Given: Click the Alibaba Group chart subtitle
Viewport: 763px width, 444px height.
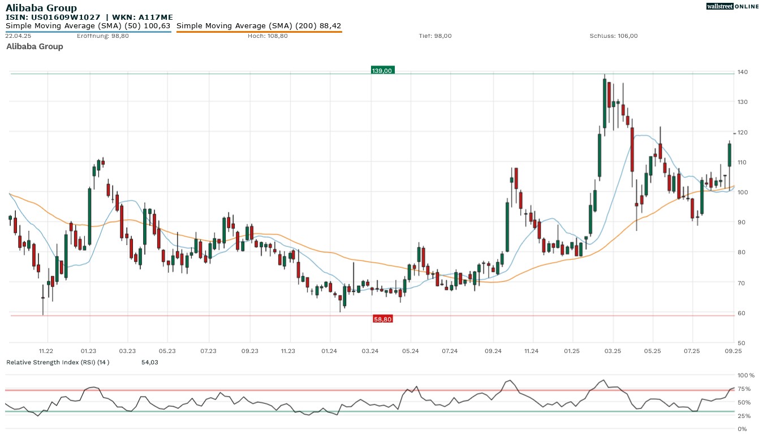Looking at the screenshot, I should click(x=35, y=47).
